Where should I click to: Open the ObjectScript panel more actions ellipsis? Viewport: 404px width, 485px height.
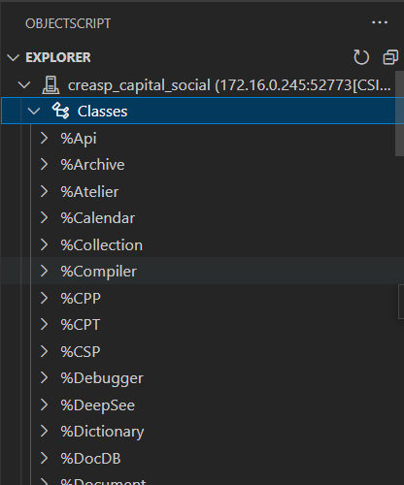click(x=380, y=22)
